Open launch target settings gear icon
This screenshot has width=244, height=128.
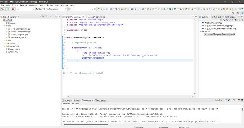95,9
